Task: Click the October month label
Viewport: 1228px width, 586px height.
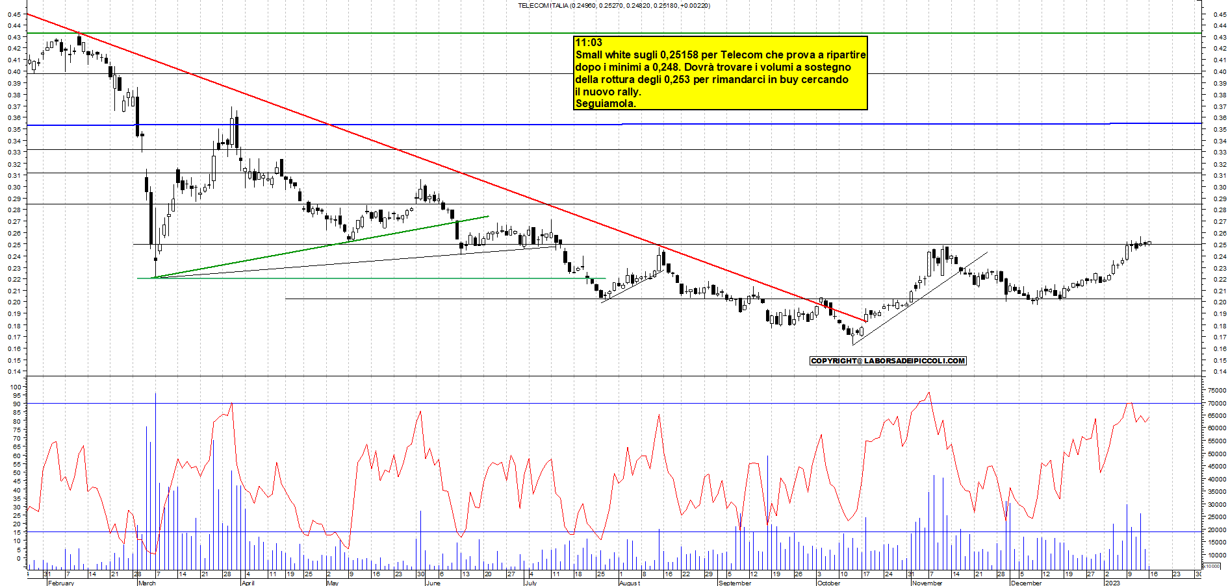Action: [x=828, y=583]
